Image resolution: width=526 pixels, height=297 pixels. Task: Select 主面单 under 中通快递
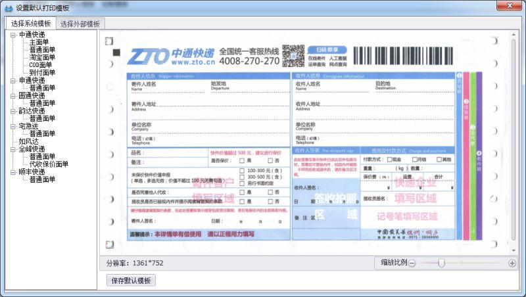click(x=39, y=42)
